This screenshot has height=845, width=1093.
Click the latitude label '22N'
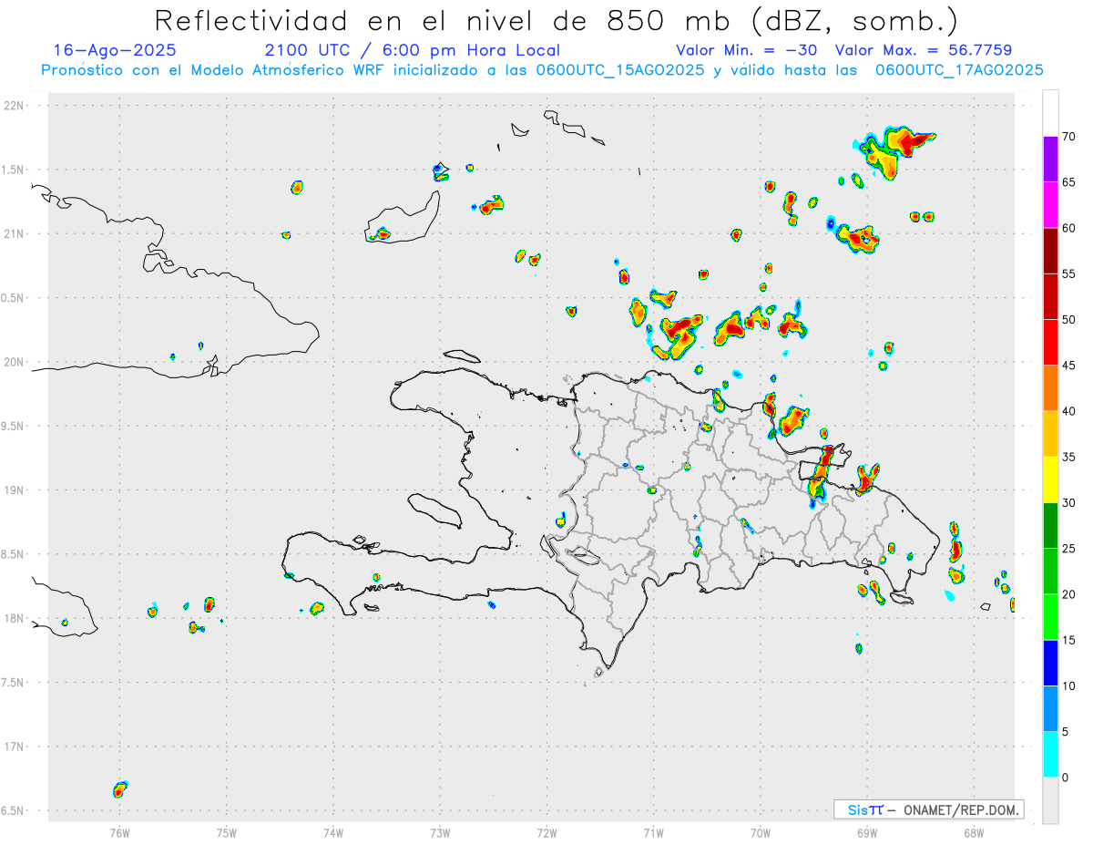coord(15,106)
